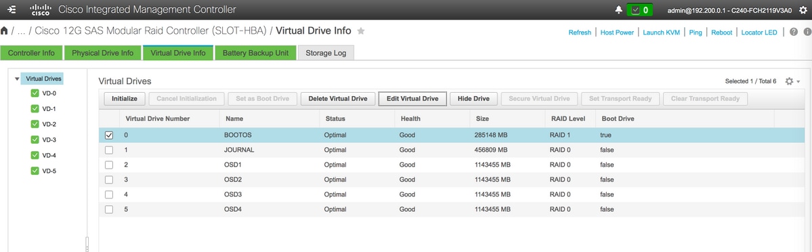
Task: Click the JOURNAL name cell
Action: tap(239, 150)
